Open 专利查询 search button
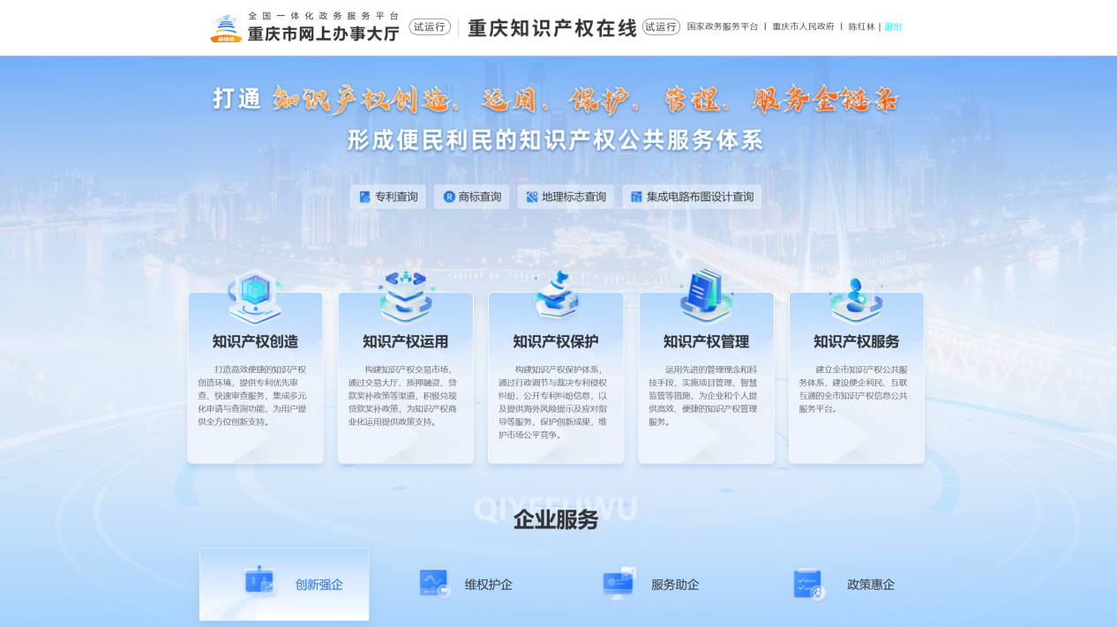Image resolution: width=1117 pixels, height=627 pixels. (x=388, y=197)
